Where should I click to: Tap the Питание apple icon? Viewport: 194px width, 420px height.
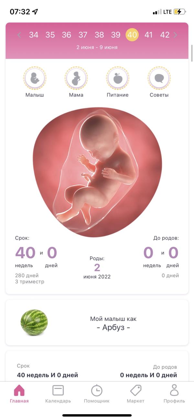118,78
